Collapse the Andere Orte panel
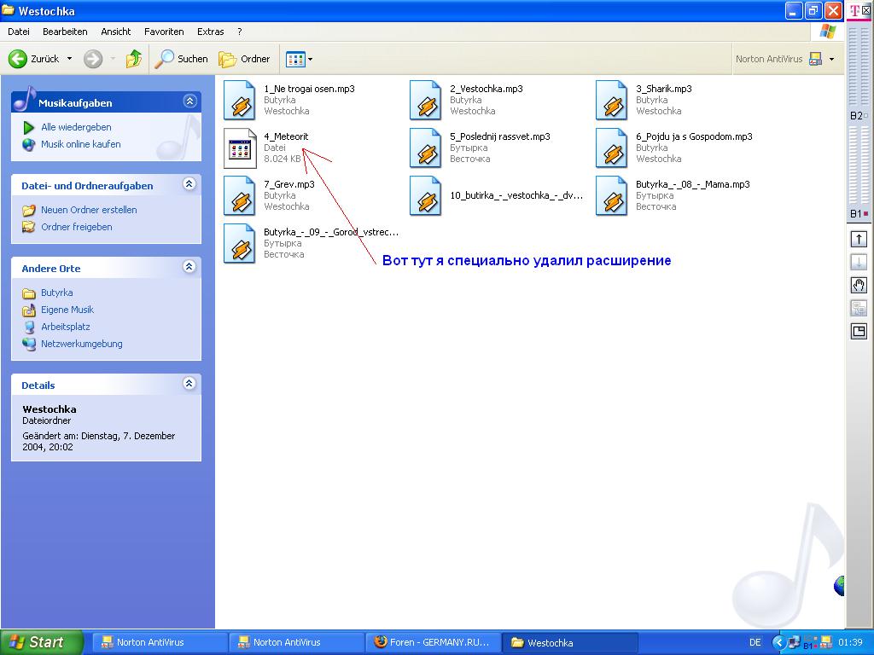 pos(189,267)
